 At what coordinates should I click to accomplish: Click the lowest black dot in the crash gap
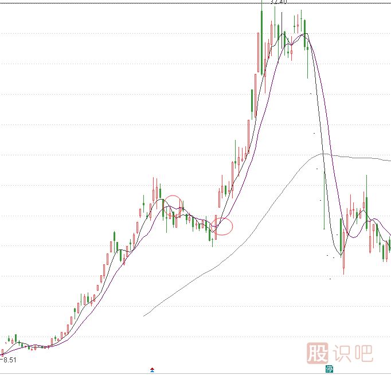(330, 279)
